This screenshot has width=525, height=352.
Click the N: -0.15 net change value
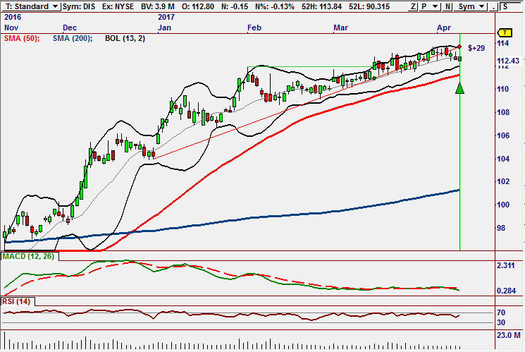pos(235,6)
